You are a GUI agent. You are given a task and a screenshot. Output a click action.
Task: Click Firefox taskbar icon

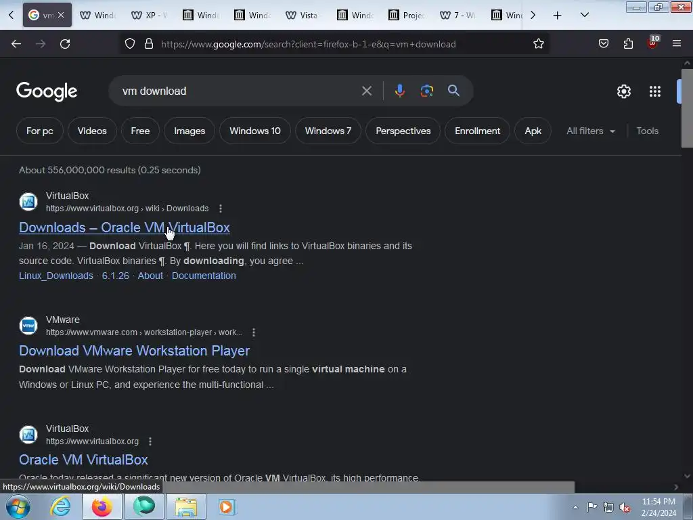(x=102, y=506)
